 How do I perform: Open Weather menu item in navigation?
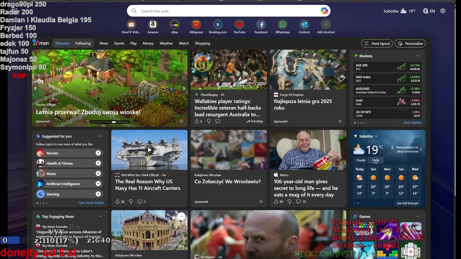point(166,43)
